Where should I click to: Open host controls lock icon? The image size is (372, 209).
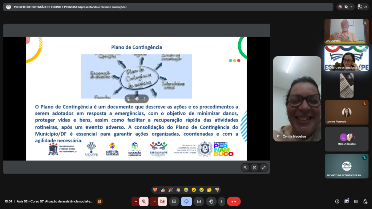[365, 201]
